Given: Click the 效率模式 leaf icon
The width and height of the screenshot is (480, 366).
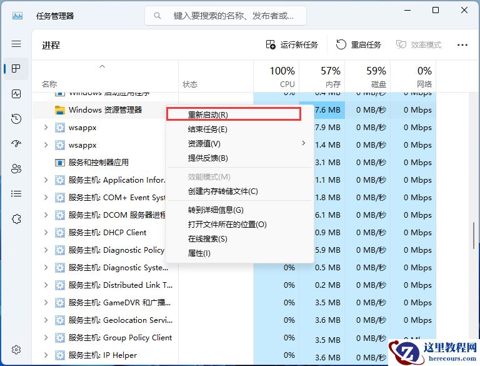Looking at the screenshot, I should pyautogui.click(x=401, y=45).
